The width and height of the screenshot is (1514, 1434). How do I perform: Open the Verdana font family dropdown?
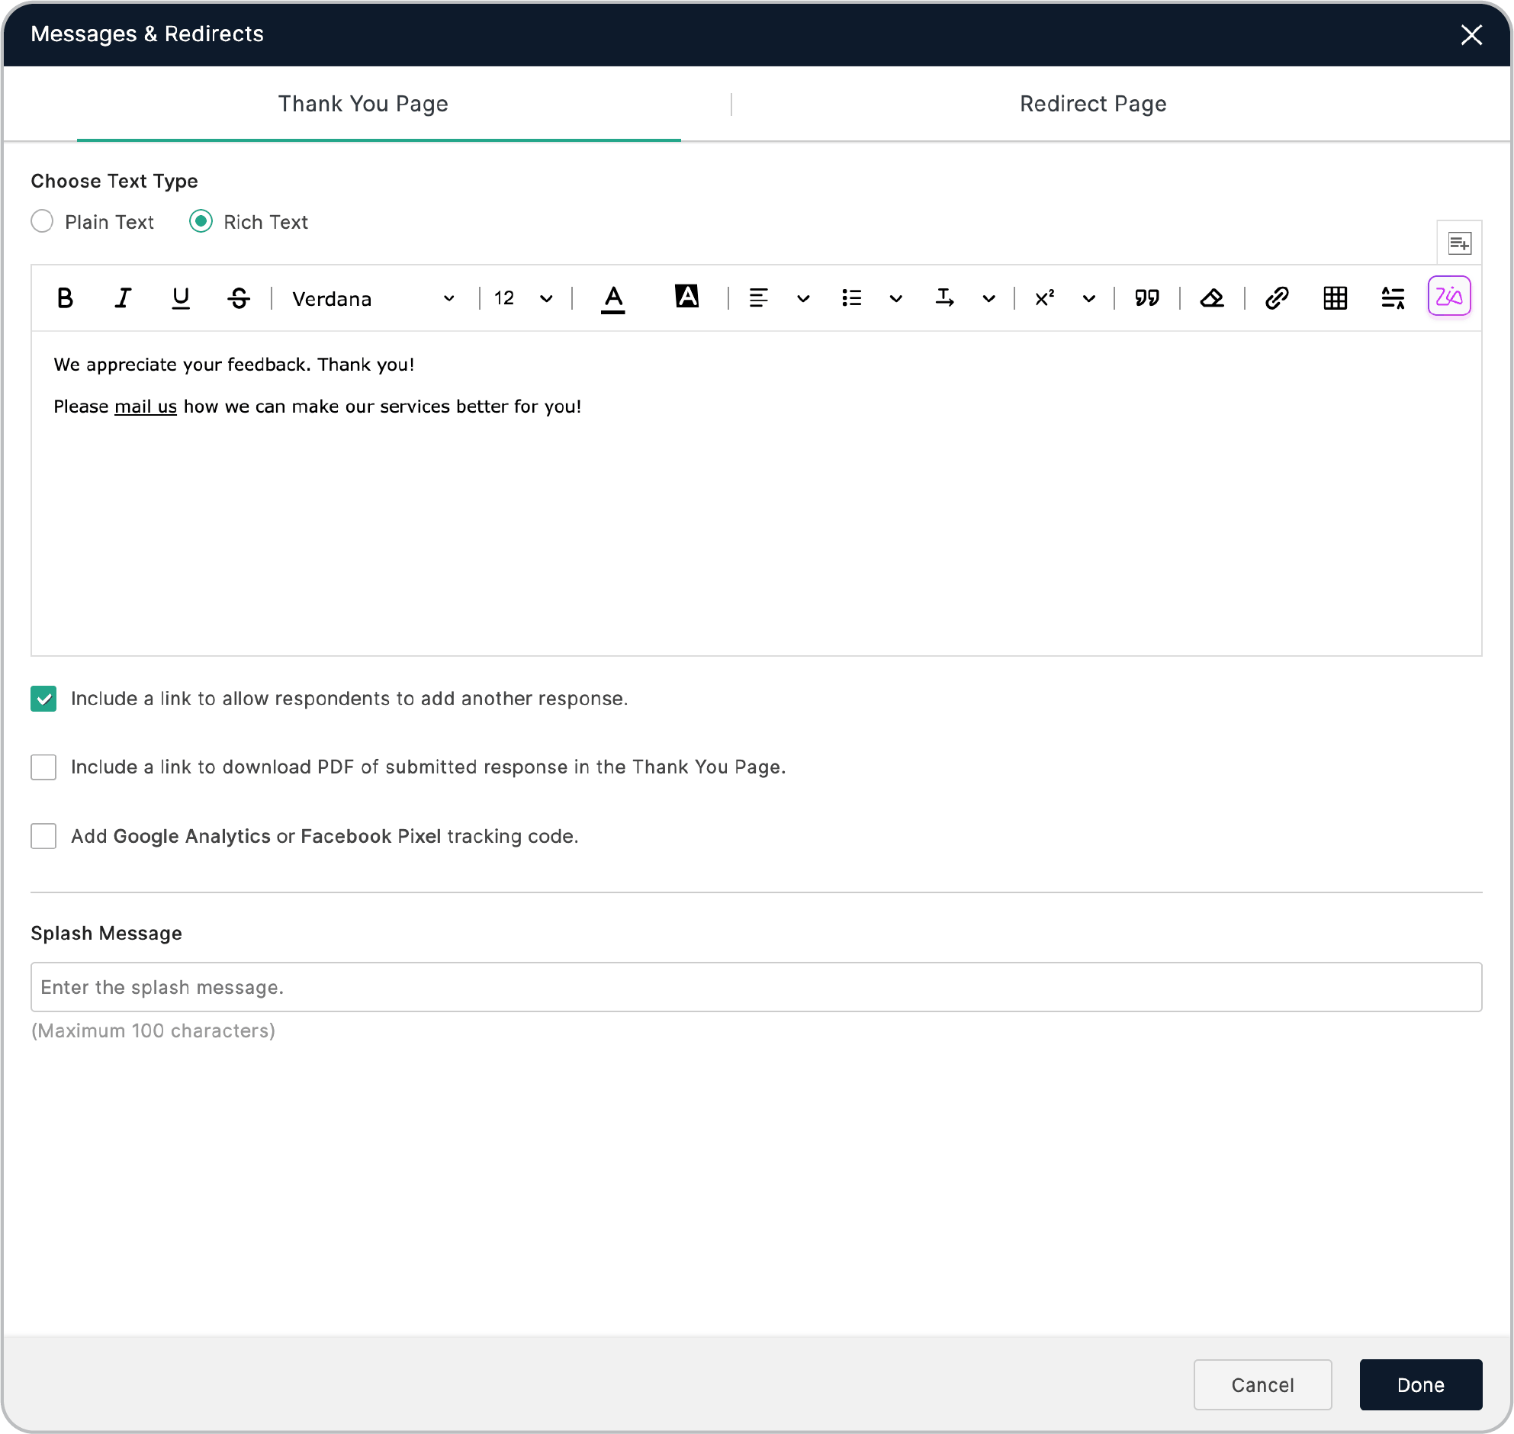pos(371,298)
